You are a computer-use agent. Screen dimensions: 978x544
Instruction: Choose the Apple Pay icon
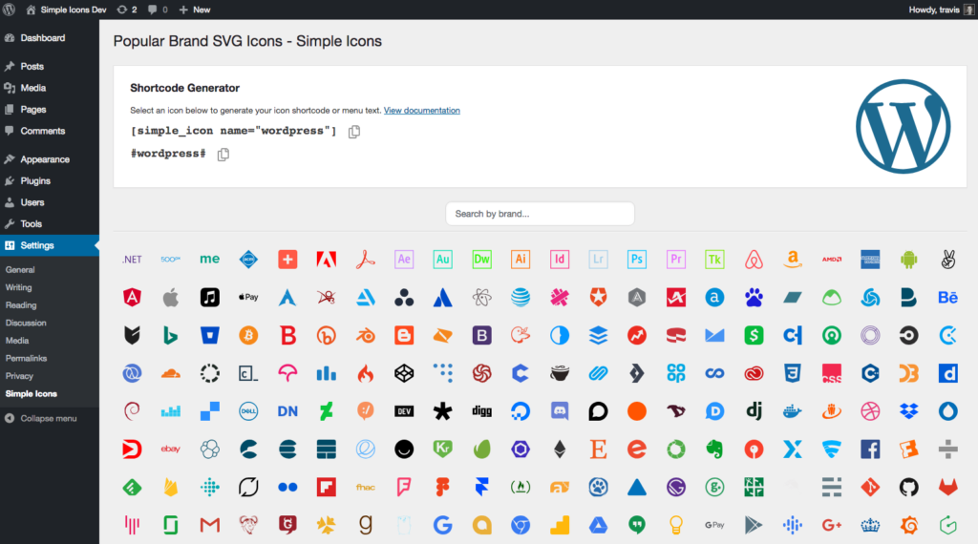point(248,297)
